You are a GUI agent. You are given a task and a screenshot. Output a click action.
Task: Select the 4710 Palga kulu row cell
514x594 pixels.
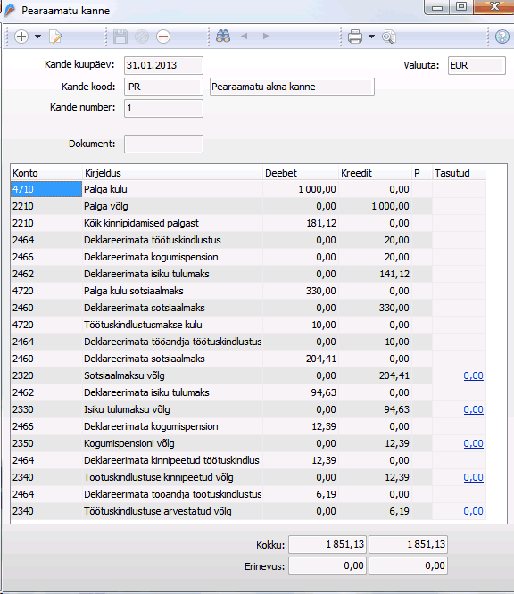(x=46, y=189)
